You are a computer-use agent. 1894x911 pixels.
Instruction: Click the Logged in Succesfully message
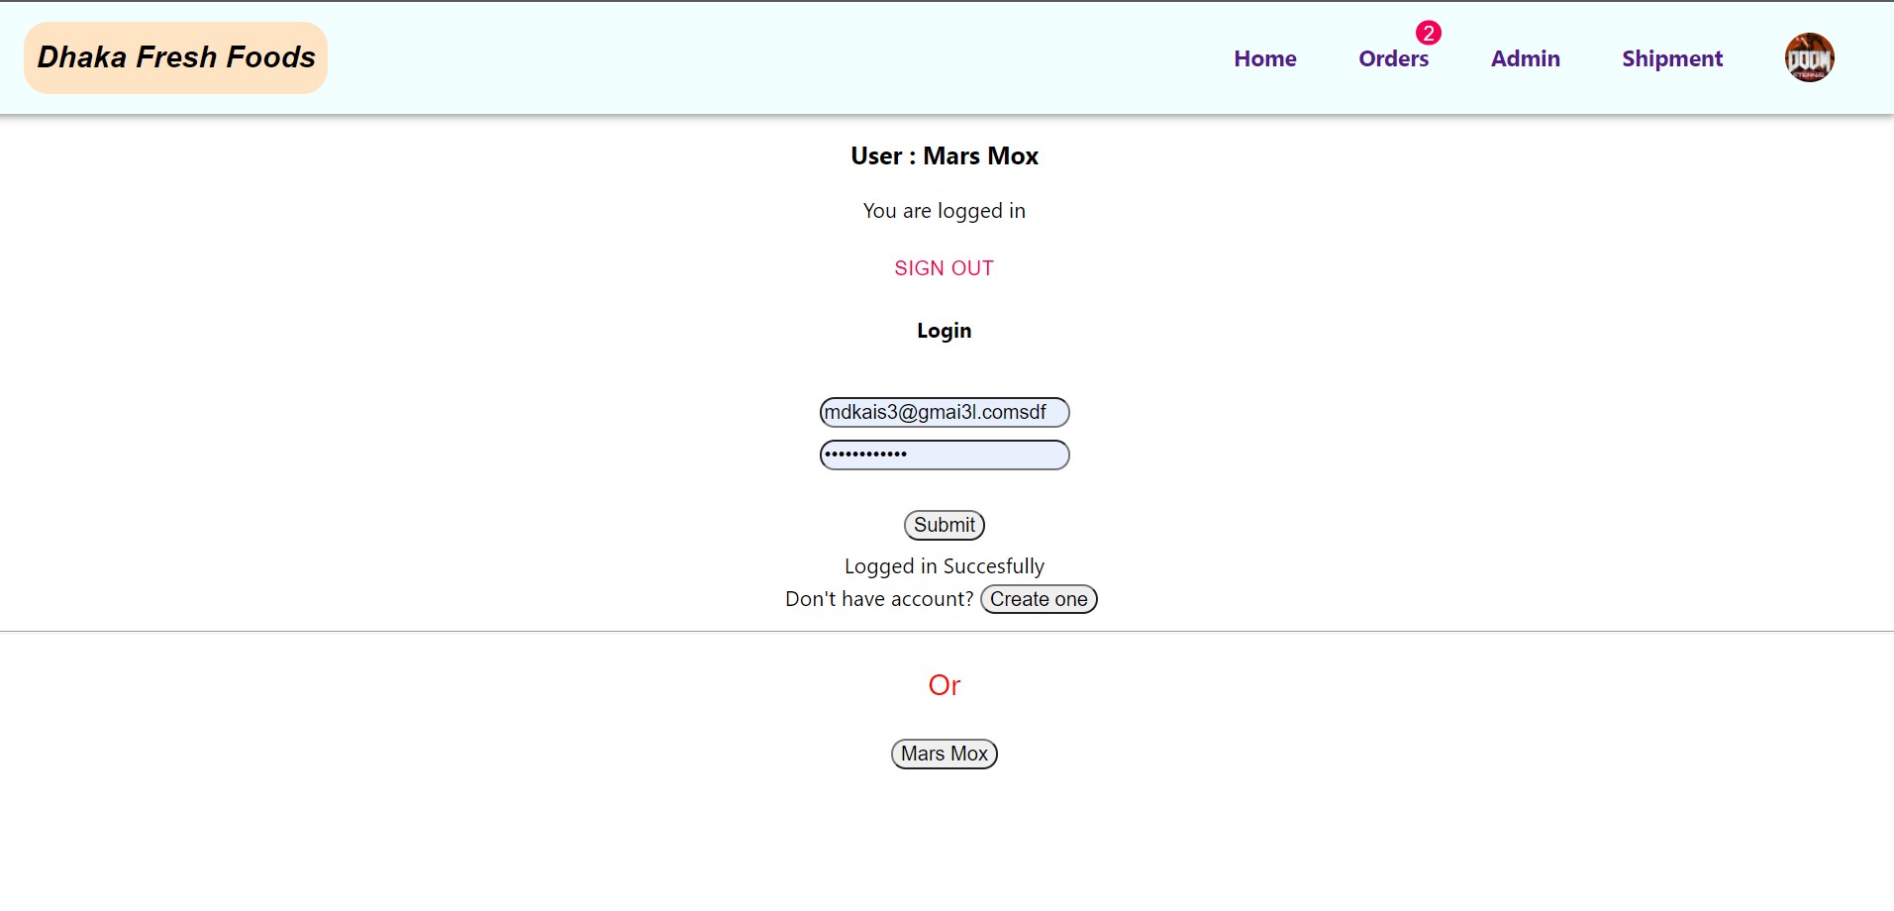click(x=943, y=565)
